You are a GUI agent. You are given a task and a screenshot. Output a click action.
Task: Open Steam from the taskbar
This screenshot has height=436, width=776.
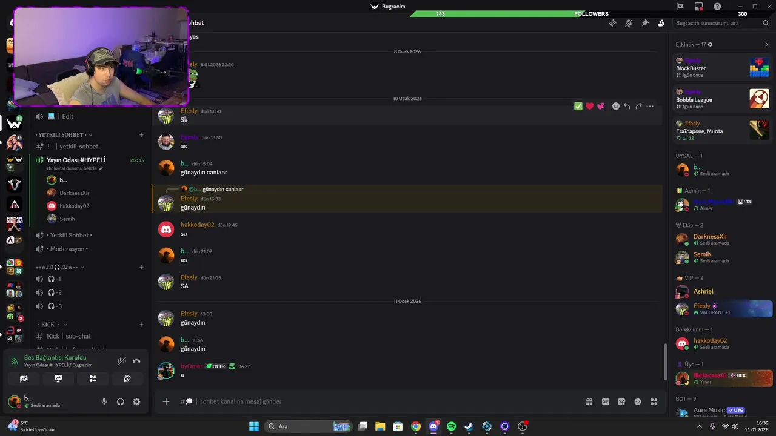(469, 426)
